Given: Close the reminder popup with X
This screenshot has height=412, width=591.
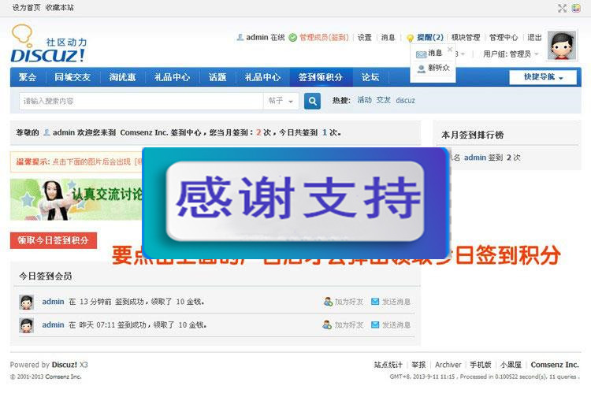Looking at the screenshot, I should coord(450,50).
